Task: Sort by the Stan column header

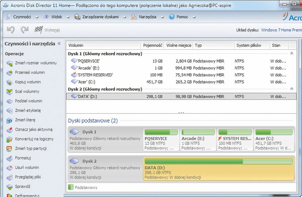Action: pyautogui.click(x=279, y=45)
